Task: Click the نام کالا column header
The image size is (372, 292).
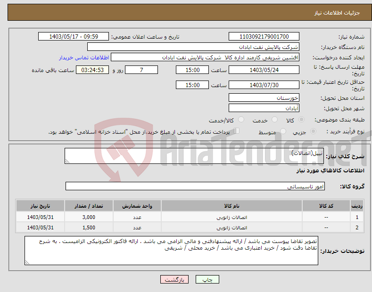Action: pos(231,206)
